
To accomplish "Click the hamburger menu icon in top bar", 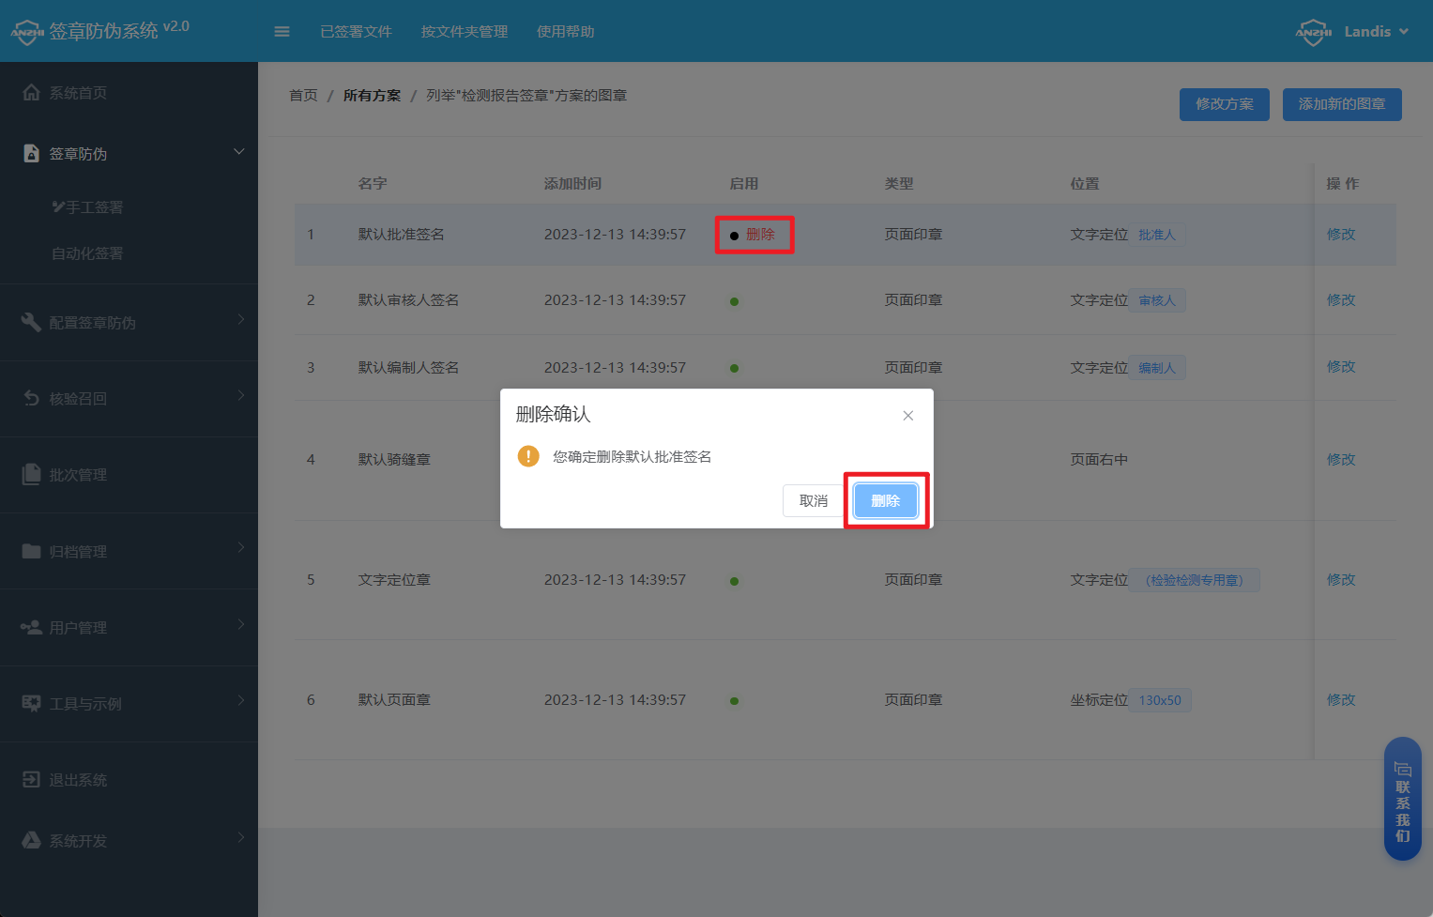I will coord(282,31).
